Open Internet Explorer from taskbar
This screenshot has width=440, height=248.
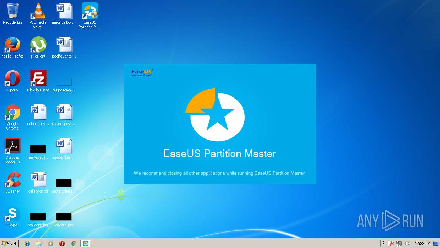[27, 244]
